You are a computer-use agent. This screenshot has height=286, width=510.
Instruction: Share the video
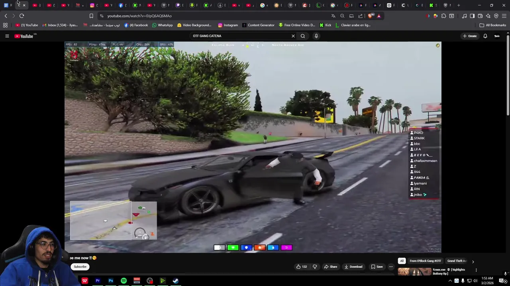(x=331, y=267)
